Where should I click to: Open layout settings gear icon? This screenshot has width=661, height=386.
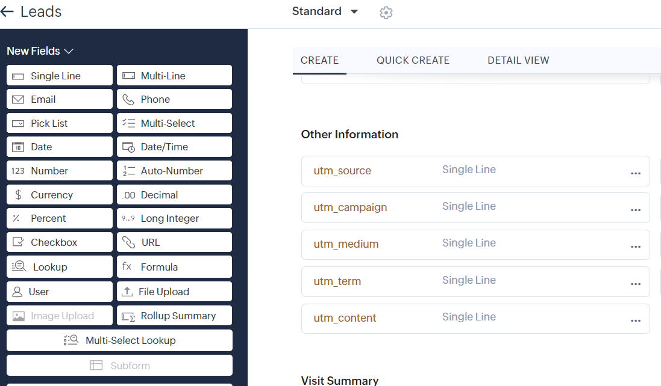[x=386, y=13]
